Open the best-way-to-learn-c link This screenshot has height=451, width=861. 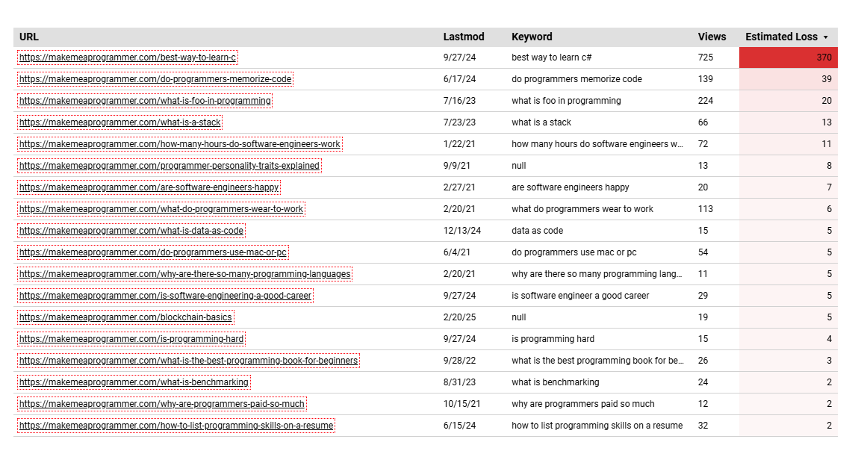128,57
